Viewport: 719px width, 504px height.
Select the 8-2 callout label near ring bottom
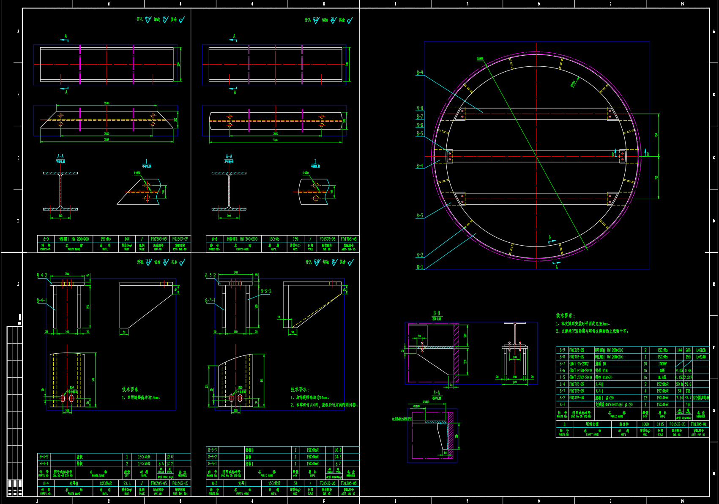tap(419, 255)
